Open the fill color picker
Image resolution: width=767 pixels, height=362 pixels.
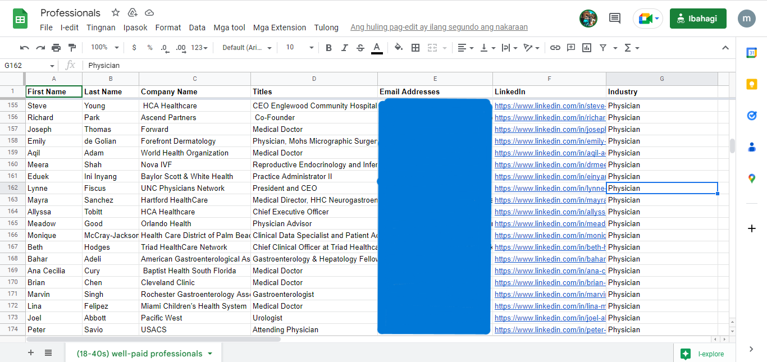[x=399, y=48]
